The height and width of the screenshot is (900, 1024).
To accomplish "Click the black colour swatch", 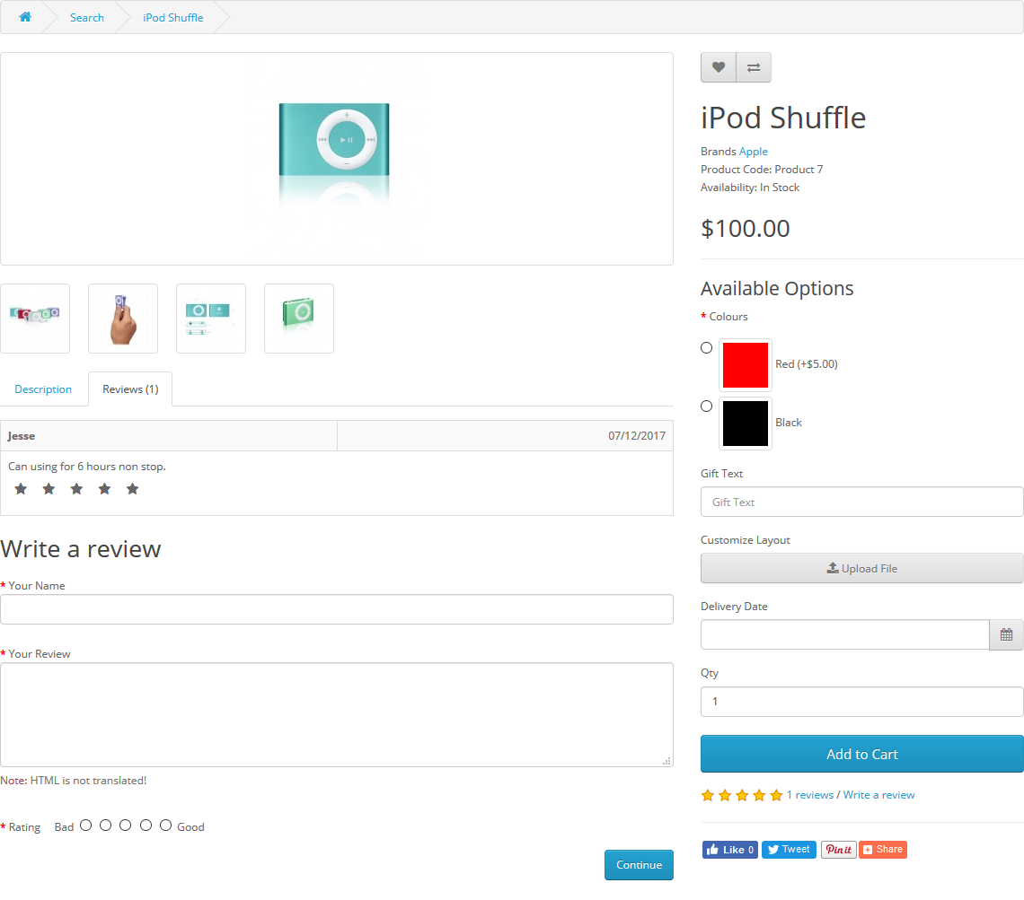I will pos(746,424).
